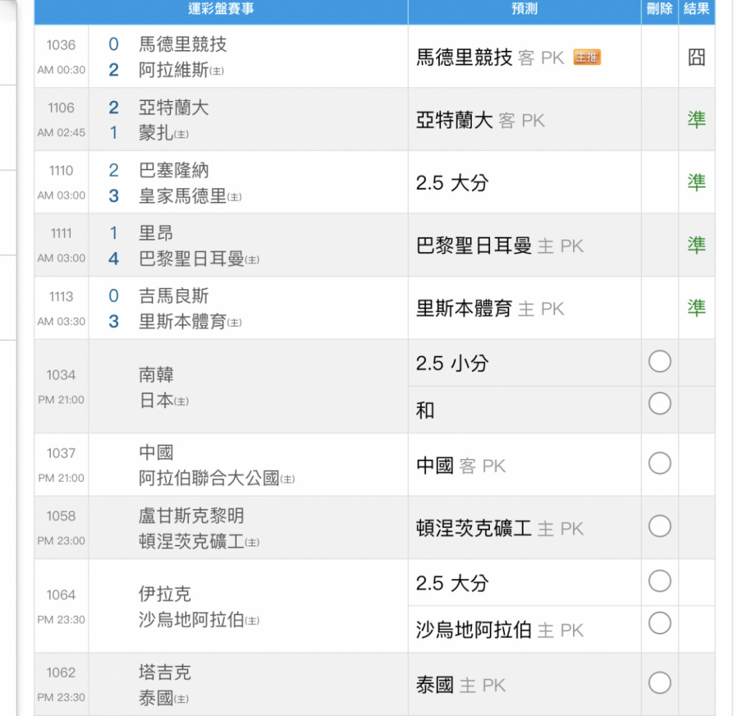Click match number 1036
Screen dimensions: 742x716
tap(61, 45)
